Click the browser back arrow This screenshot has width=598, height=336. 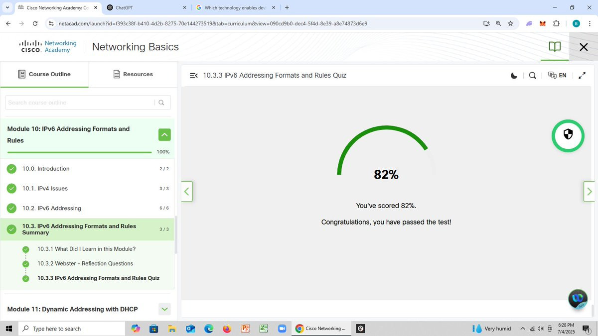pyautogui.click(x=8, y=23)
